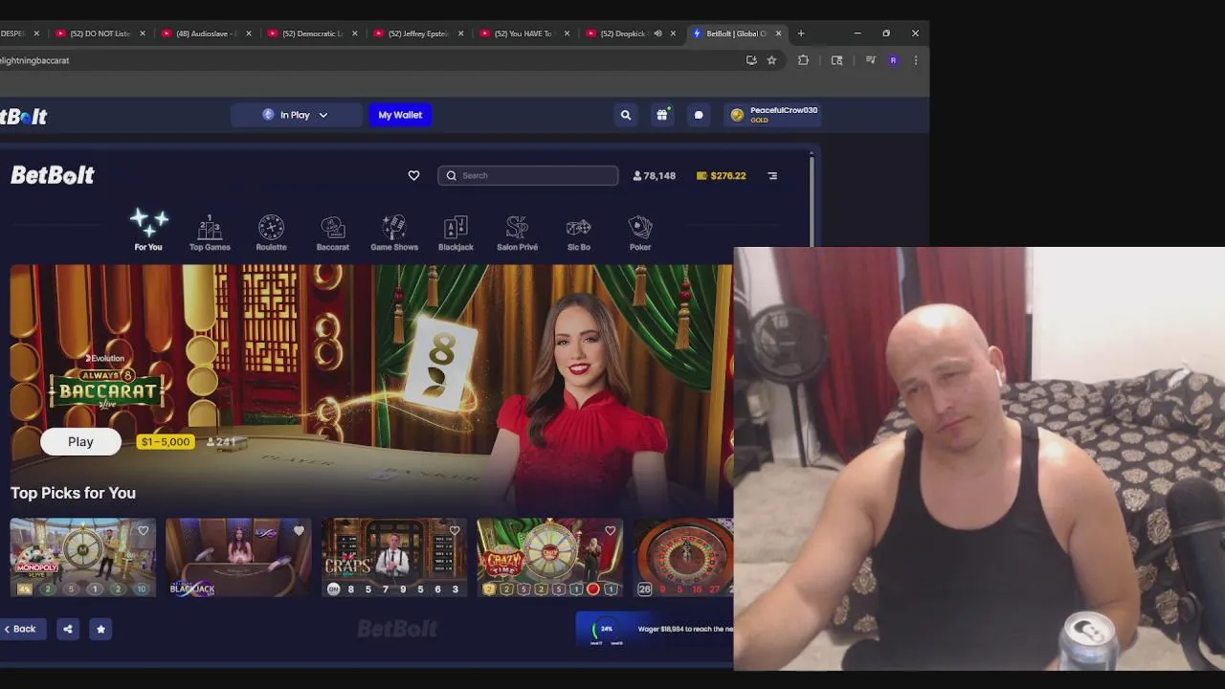
Task: Select the Roulette category icon
Action: point(271,233)
